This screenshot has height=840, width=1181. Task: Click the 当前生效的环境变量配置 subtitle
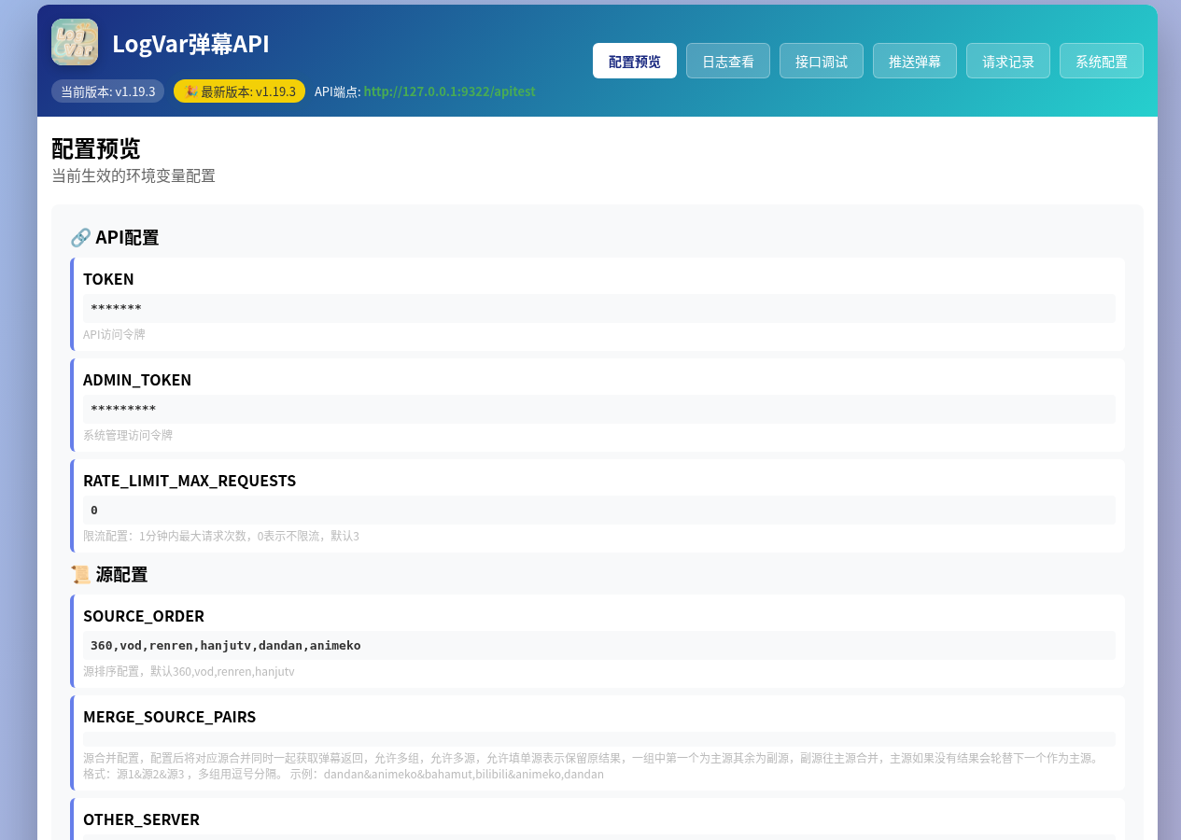tap(134, 175)
